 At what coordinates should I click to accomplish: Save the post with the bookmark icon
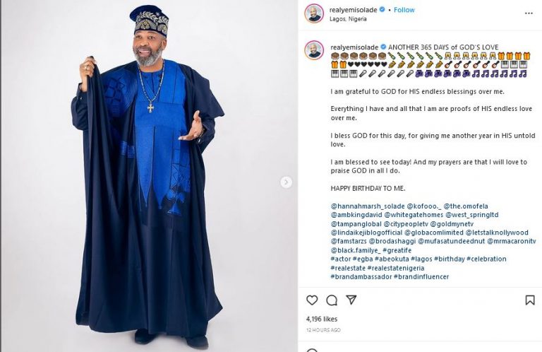point(529,300)
